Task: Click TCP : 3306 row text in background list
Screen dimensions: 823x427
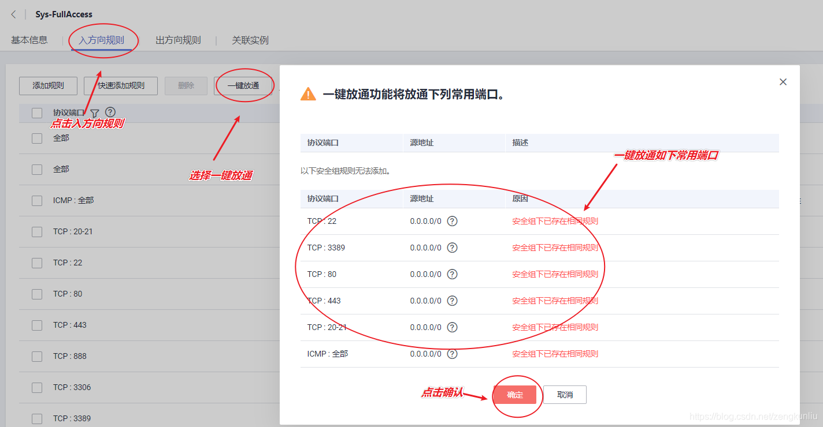Action: pyautogui.click(x=72, y=387)
